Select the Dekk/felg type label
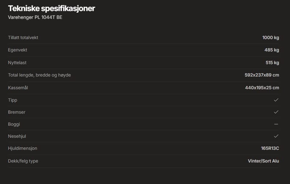The width and height of the screenshot is (290, 184). point(23,161)
